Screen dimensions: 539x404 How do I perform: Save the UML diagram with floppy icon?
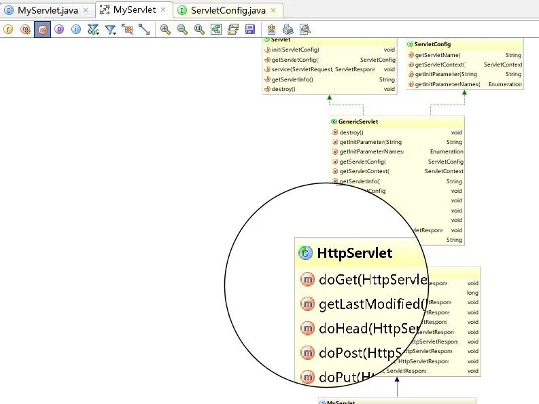(x=250, y=30)
